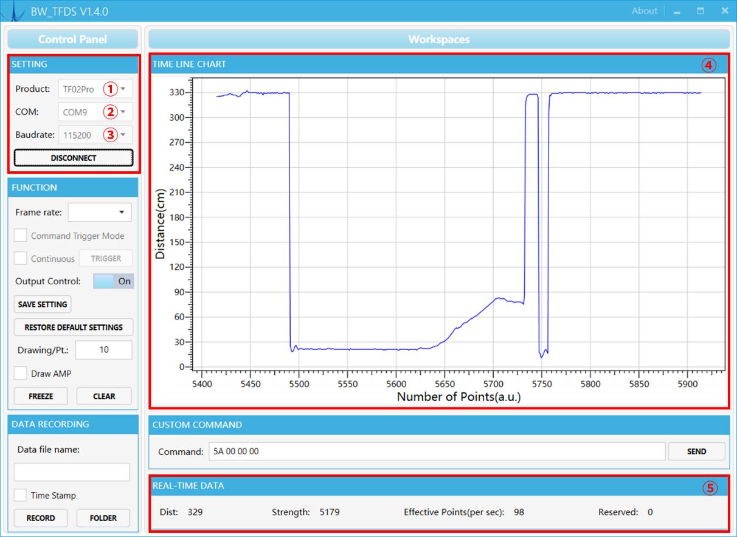Click the RECORD button

click(x=41, y=518)
